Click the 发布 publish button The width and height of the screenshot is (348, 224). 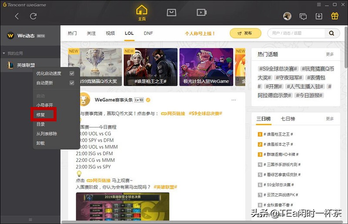pos(245,33)
